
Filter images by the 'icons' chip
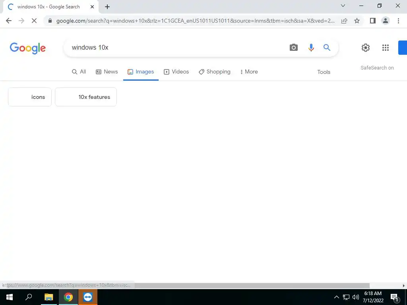click(30, 97)
